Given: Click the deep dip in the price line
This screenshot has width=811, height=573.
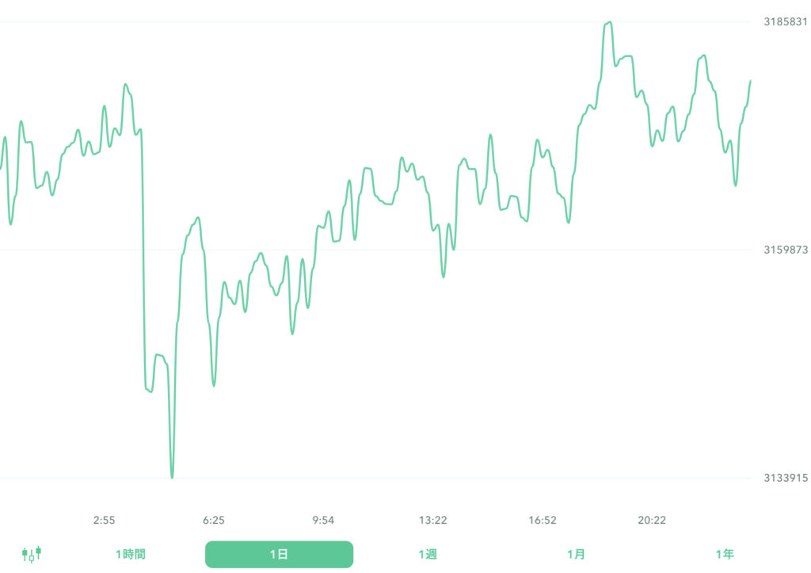Looking at the screenshot, I should coord(173,476).
